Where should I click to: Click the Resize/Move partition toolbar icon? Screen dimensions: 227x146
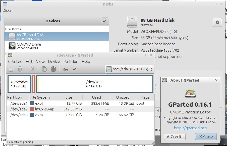pyautogui.click(x=32, y=69)
